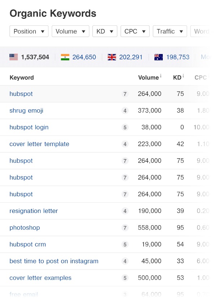Click the info icon next to Volume

[x=161, y=76]
